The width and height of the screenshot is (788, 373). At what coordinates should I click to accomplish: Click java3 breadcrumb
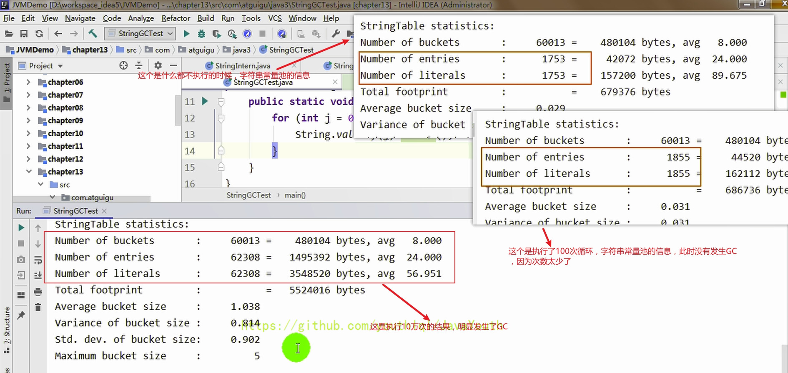coord(237,50)
